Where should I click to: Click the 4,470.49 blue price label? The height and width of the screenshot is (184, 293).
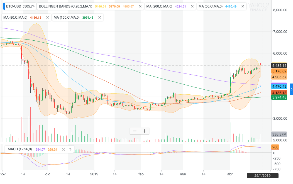coord(279,86)
